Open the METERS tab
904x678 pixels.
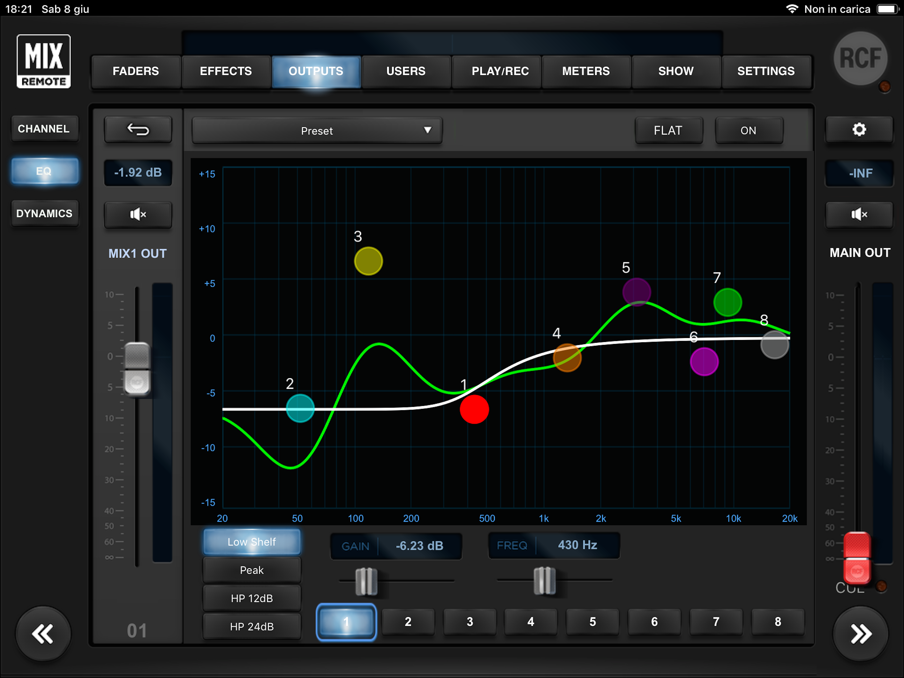(586, 71)
